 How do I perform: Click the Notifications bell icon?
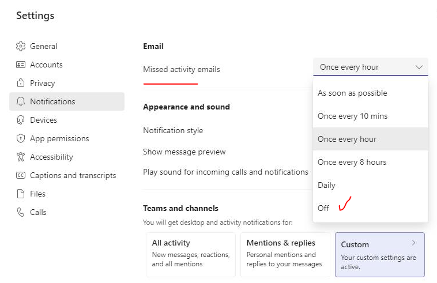(21, 101)
